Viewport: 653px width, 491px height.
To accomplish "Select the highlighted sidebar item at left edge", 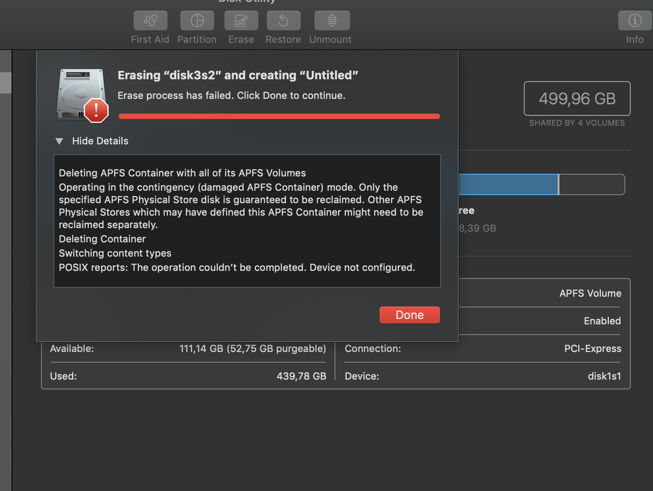I will [x=5, y=83].
